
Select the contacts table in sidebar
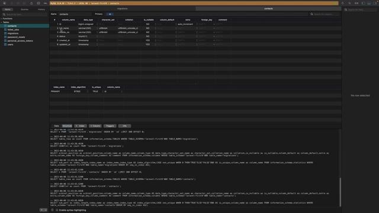coord(24,26)
